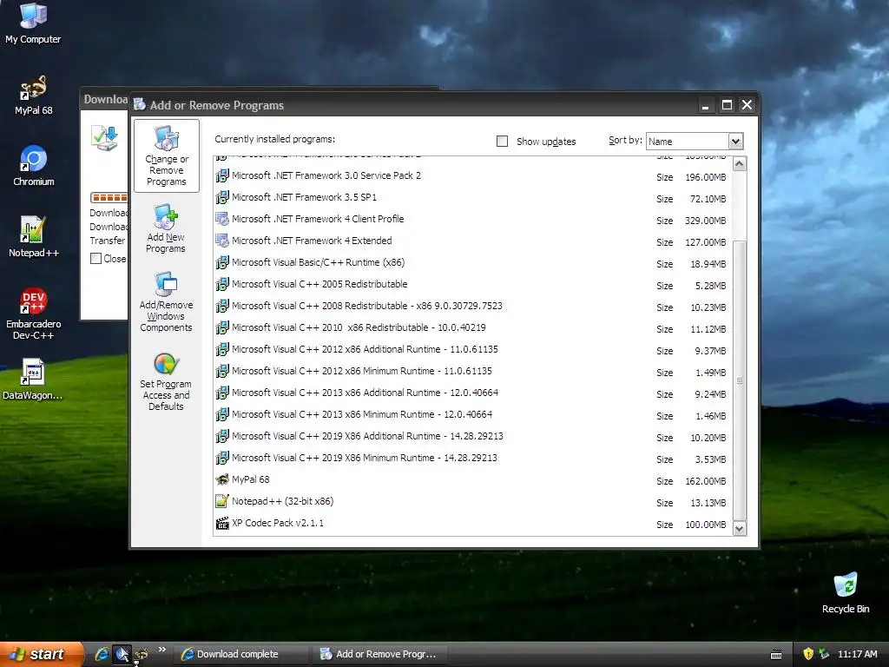Click Notepad++ (32-bit x86) list icon
The width and height of the screenshot is (889, 667).
222,501
